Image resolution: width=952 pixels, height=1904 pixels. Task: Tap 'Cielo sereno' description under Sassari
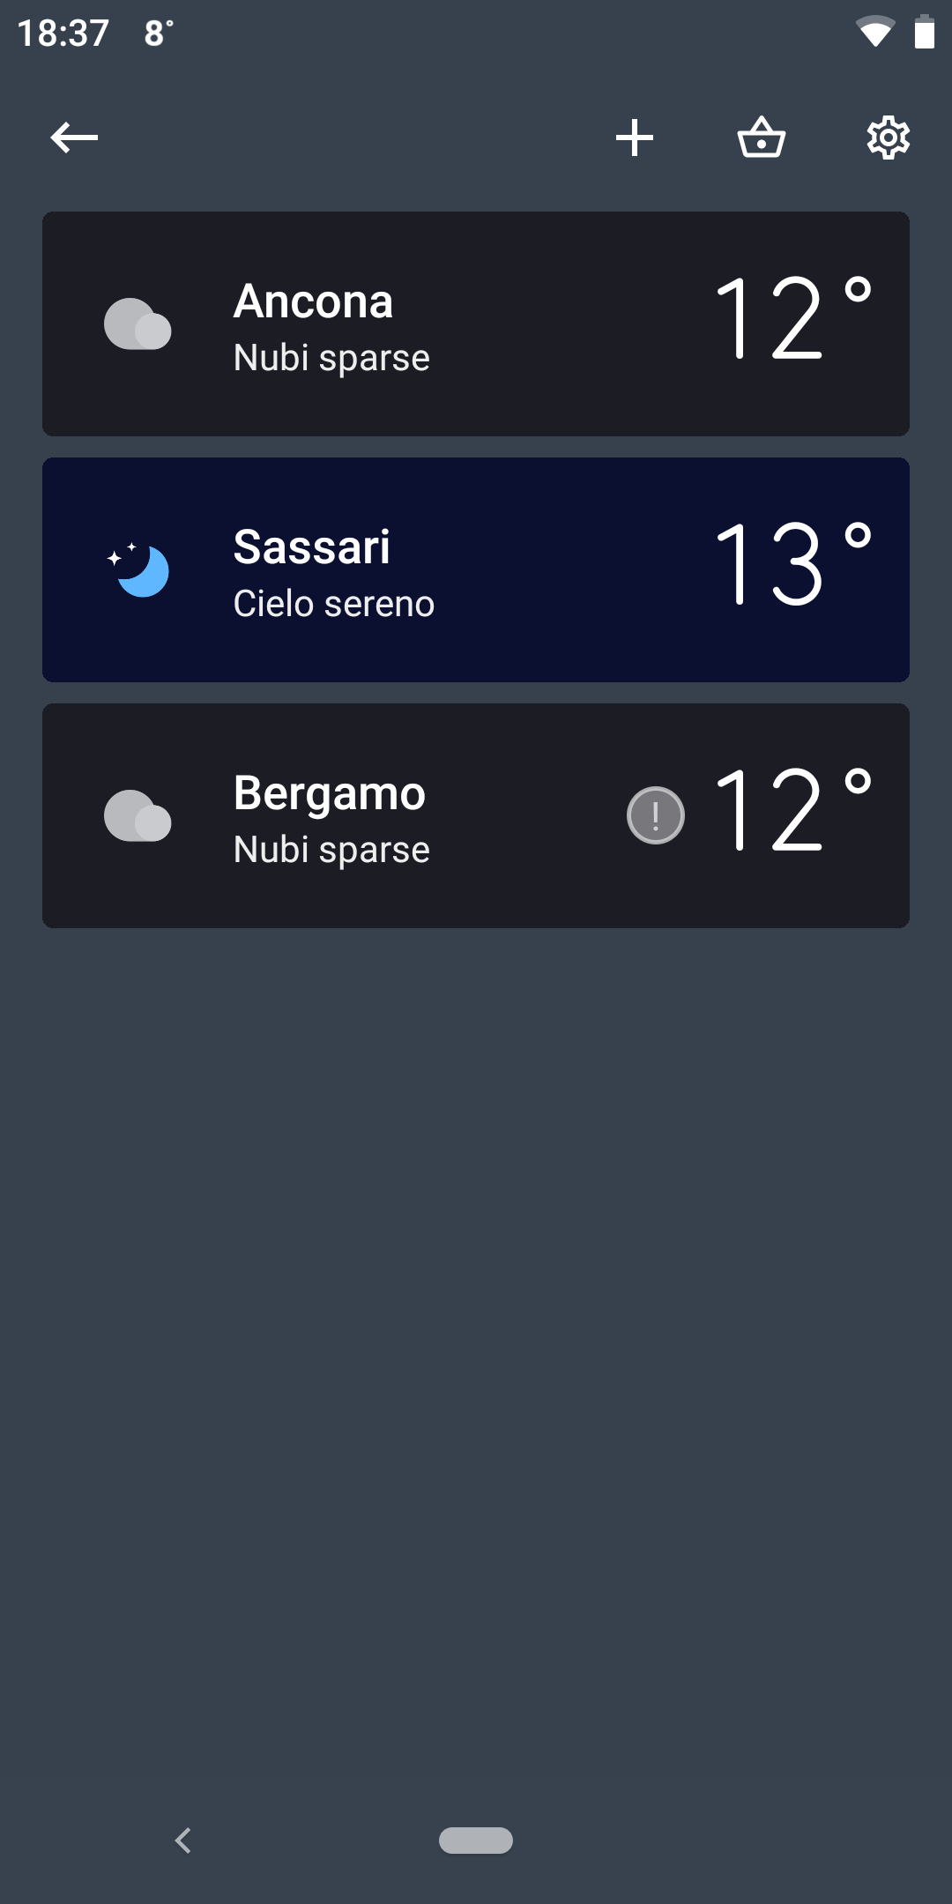click(333, 604)
